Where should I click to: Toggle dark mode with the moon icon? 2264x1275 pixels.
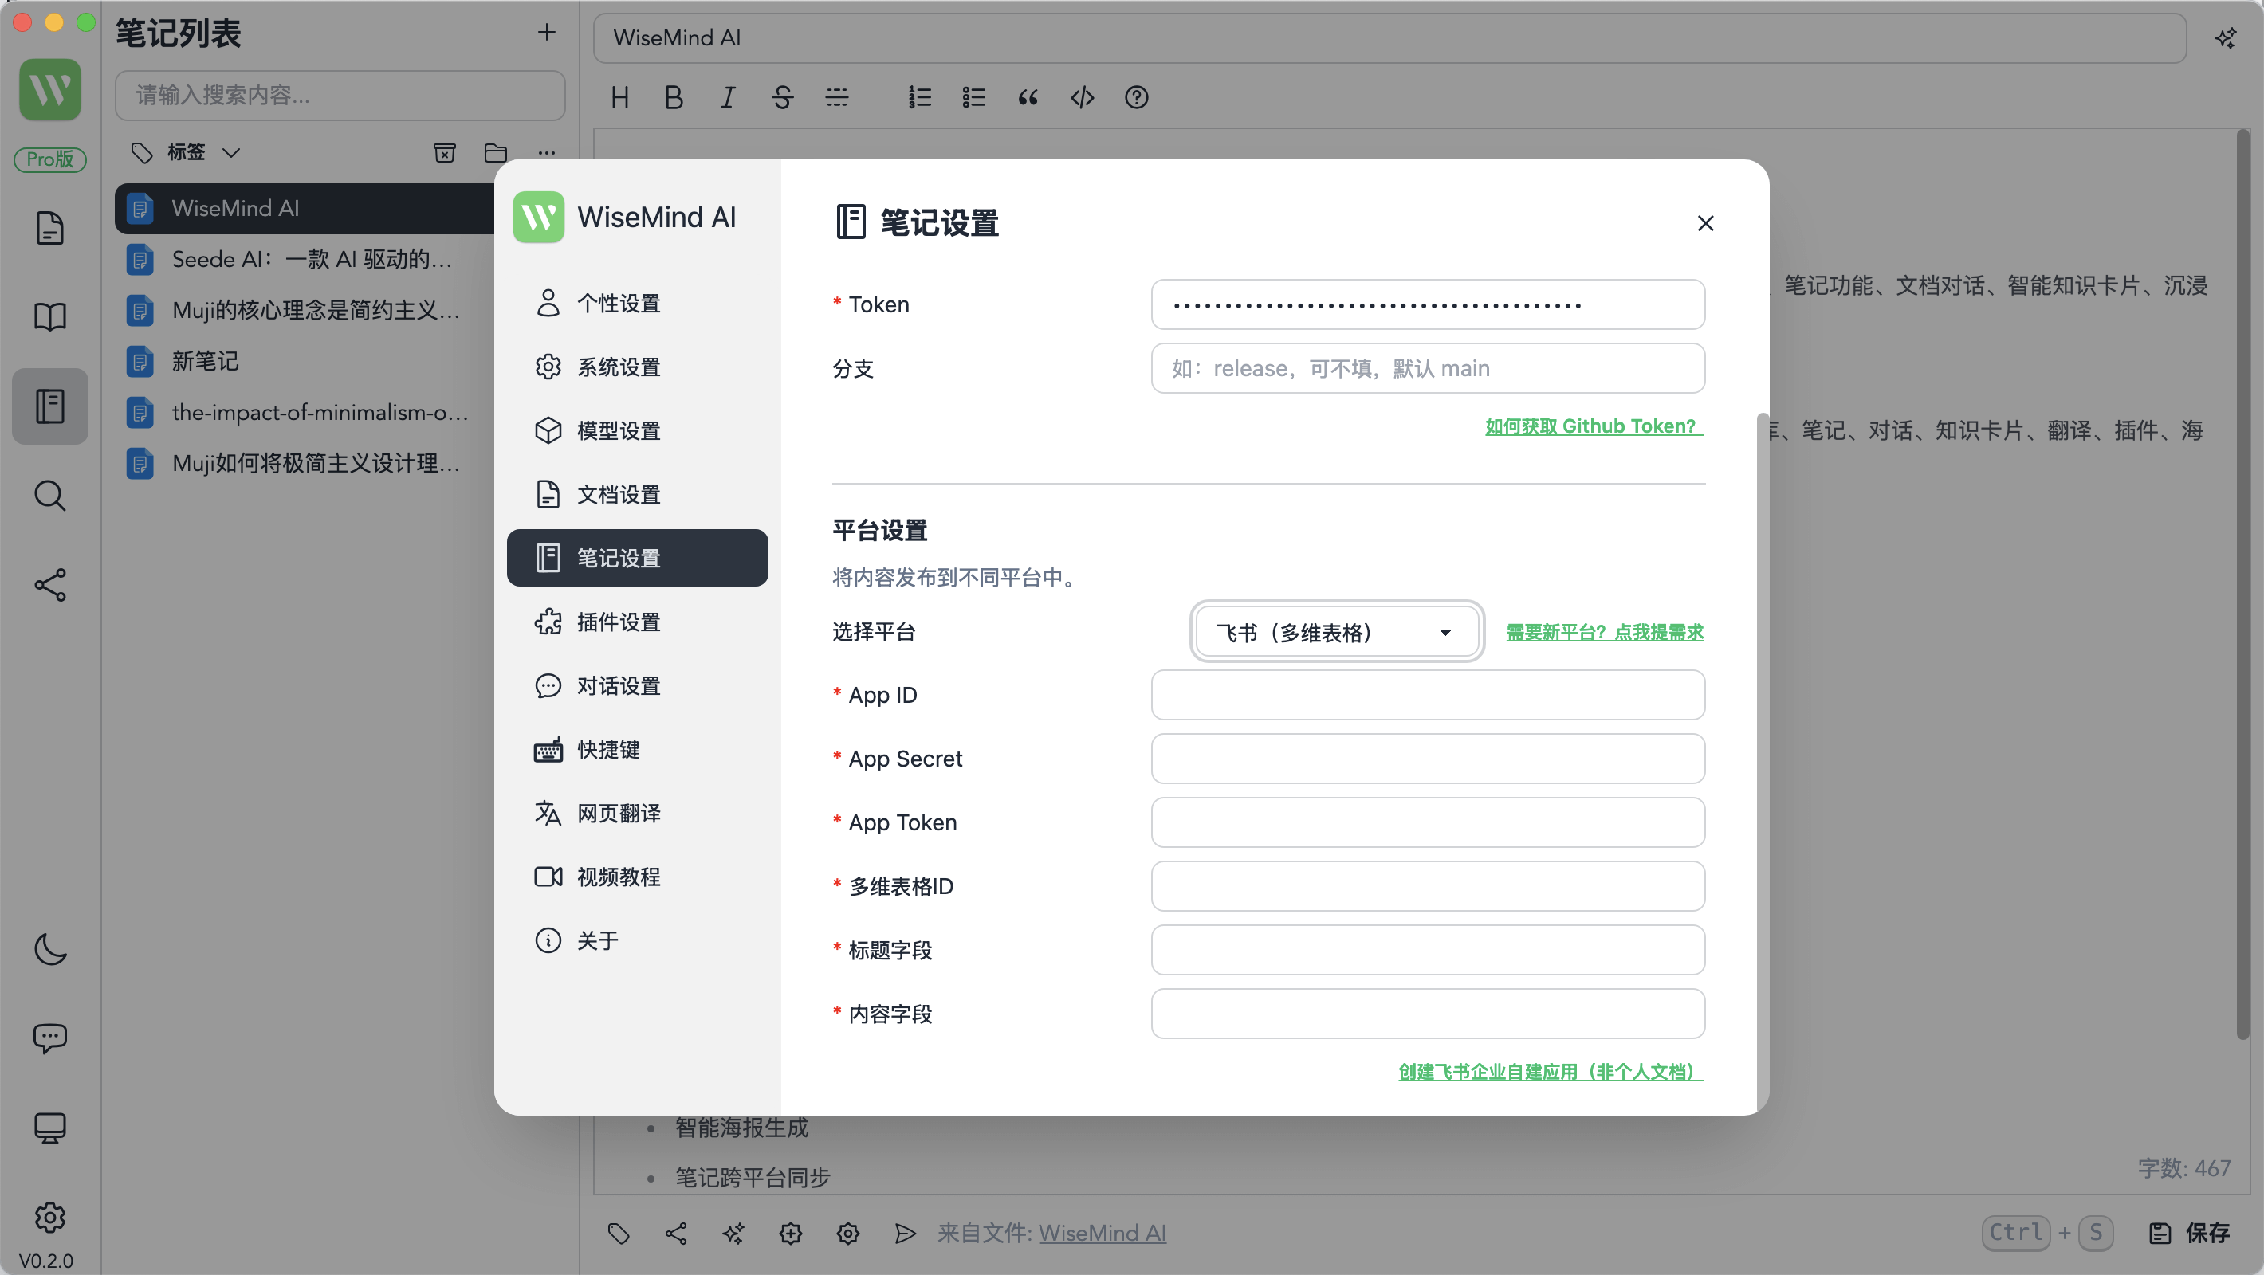pos(50,949)
